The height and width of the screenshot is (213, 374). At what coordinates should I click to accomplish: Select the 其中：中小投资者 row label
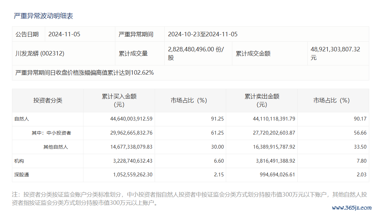(x=51, y=133)
